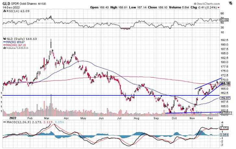Click the SPDR Gold Shares NYSE label

[28, 4]
